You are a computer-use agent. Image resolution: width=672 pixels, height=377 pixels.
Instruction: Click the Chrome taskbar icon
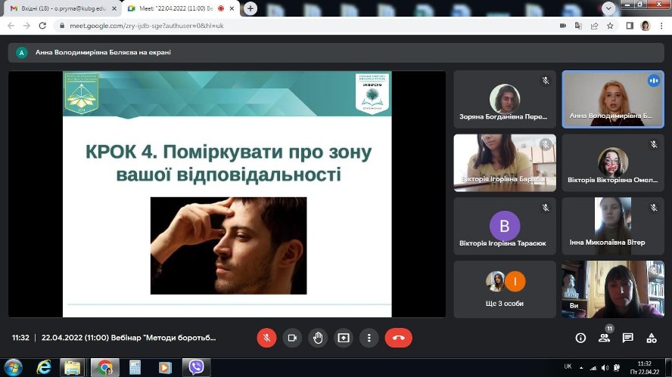tap(104, 367)
